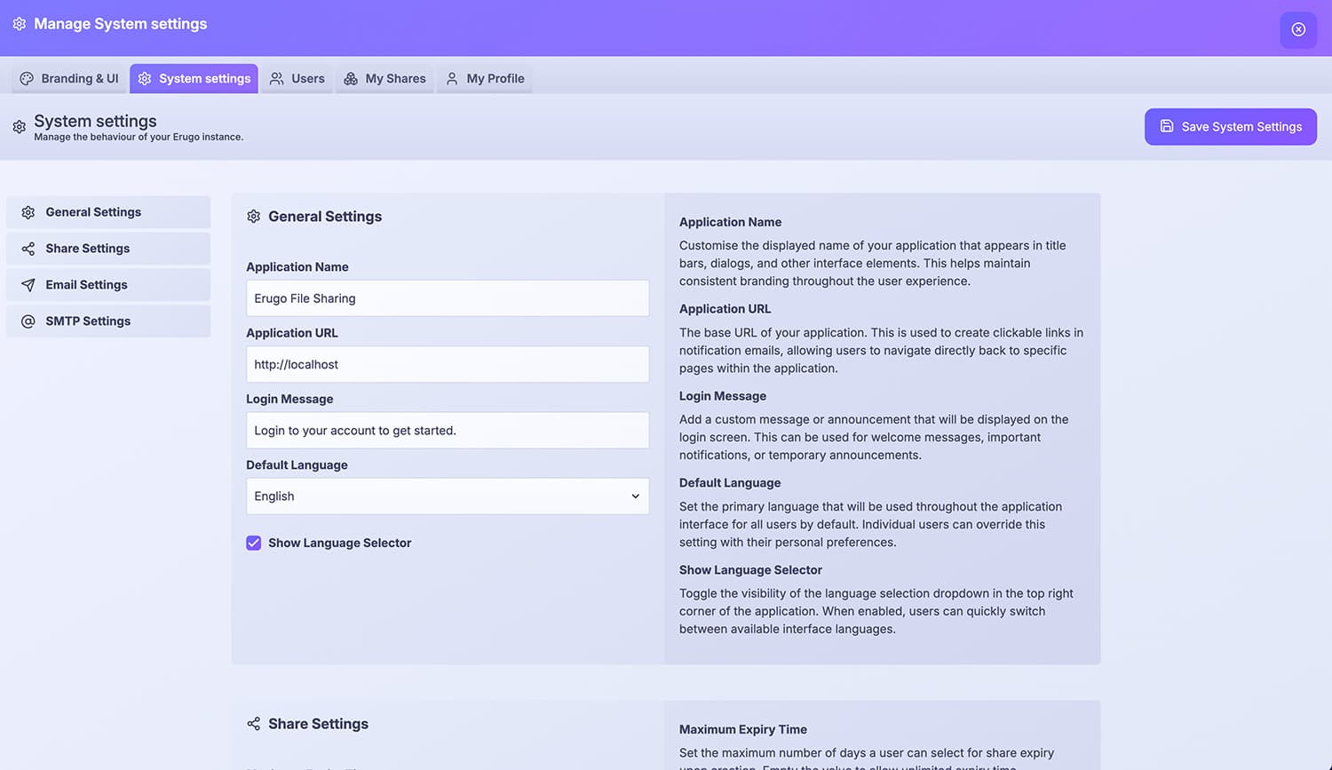Click the Login Message input field
This screenshot has height=770, width=1332.
tap(447, 430)
